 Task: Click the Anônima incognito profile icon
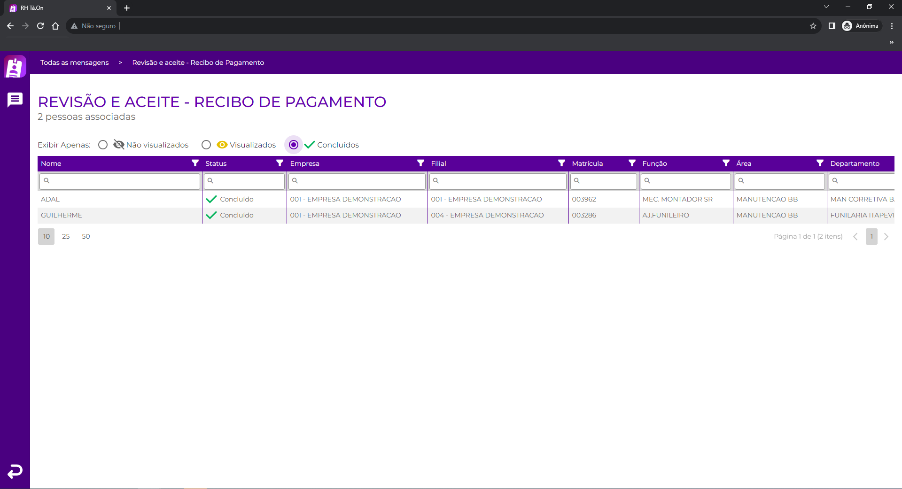pyautogui.click(x=847, y=26)
